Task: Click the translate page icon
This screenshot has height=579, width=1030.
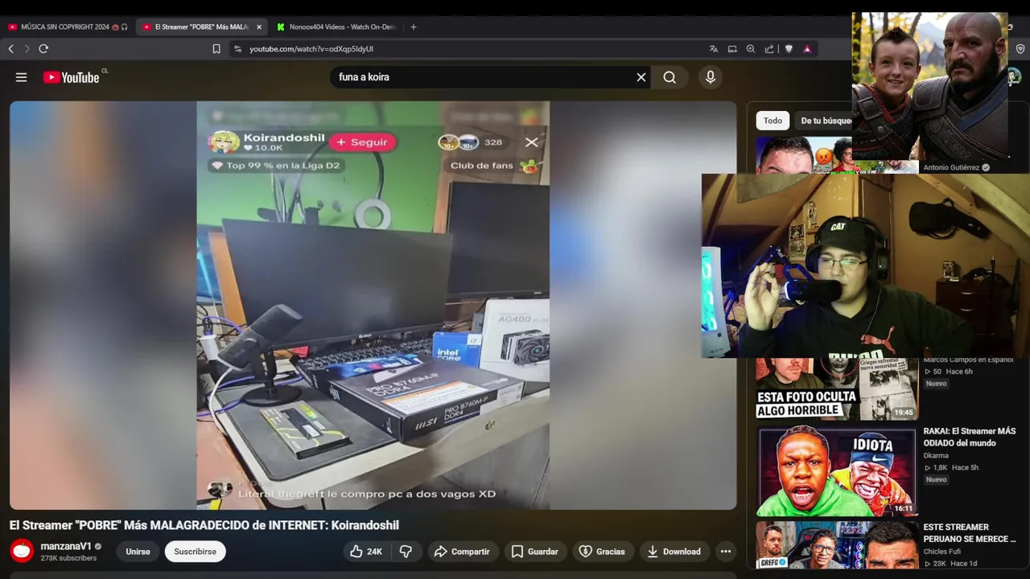Action: pos(714,49)
